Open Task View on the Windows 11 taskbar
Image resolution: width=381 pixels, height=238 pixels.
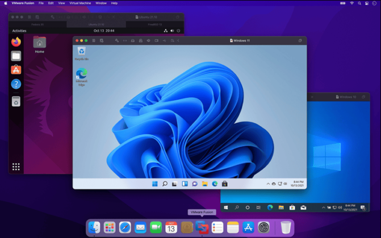click(x=174, y=184)
